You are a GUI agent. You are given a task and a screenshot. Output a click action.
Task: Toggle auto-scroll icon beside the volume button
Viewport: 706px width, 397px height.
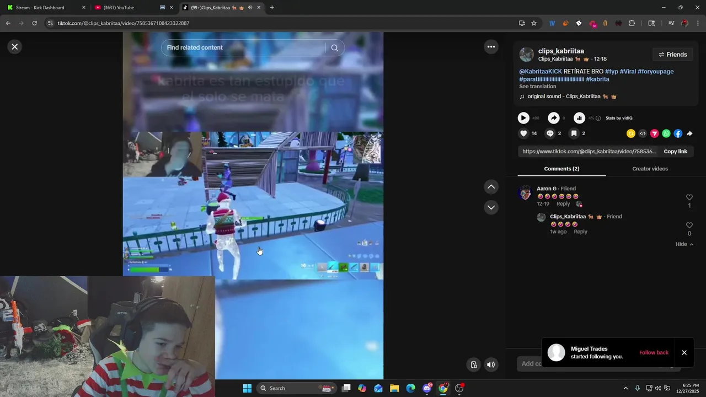tap(473, 364)
